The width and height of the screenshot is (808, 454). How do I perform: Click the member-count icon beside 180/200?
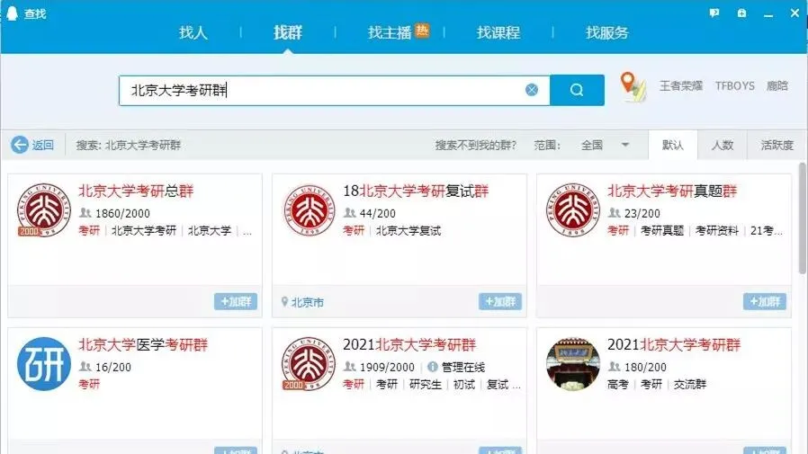pos(615,367)
